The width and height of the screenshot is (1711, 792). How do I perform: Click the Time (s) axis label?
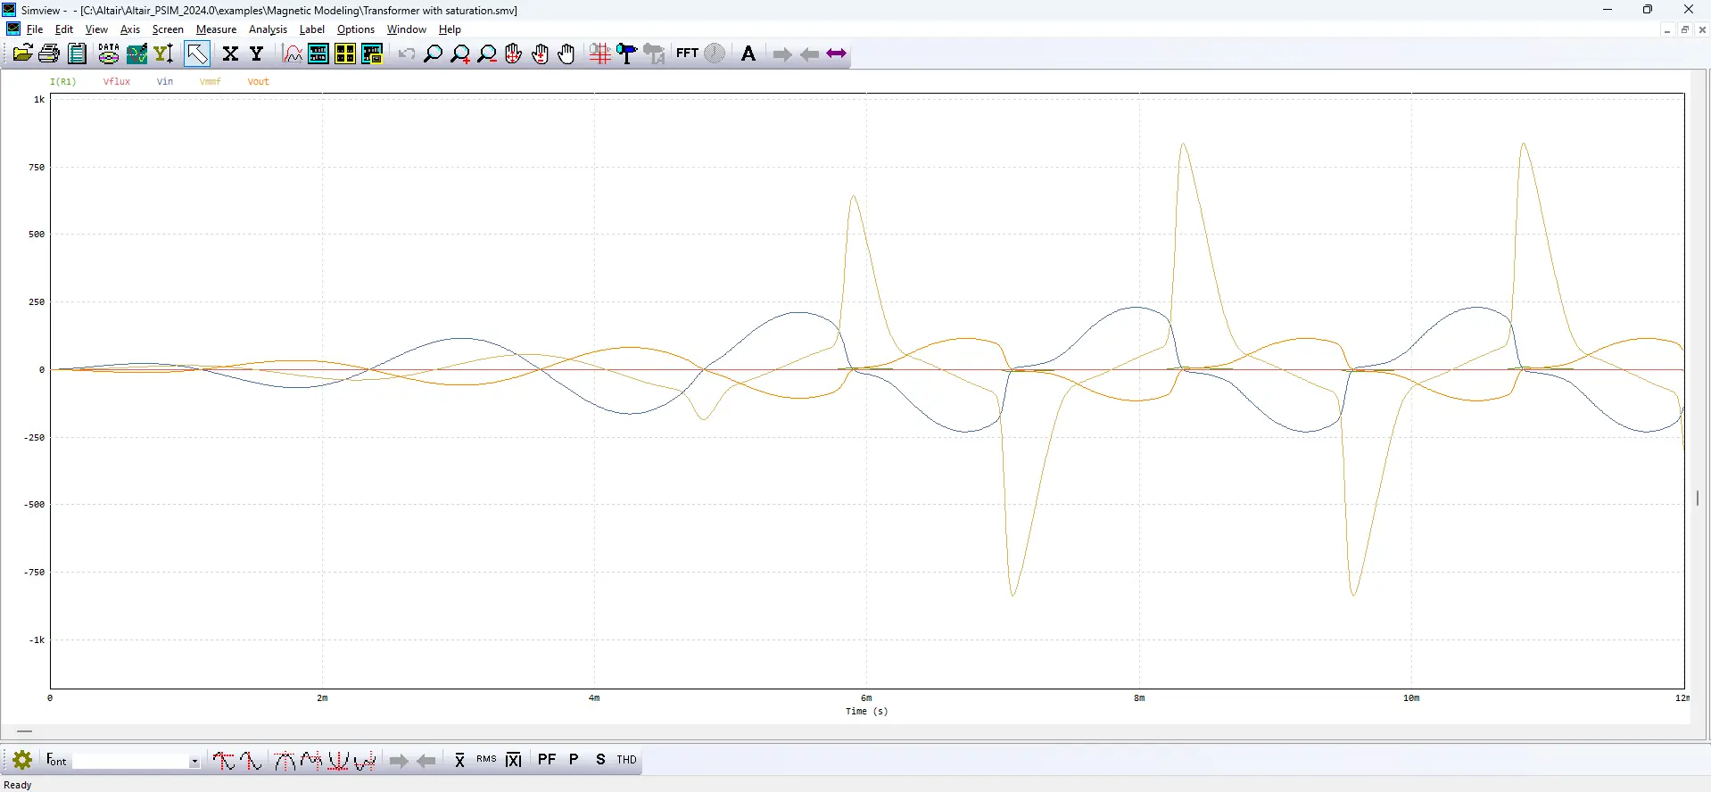[867, 711]
